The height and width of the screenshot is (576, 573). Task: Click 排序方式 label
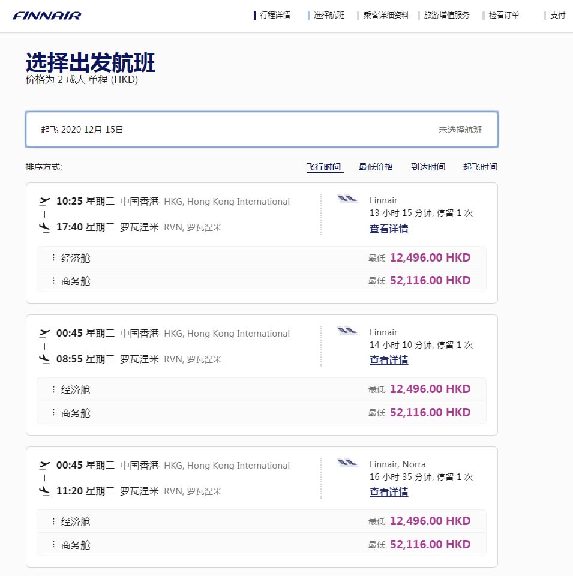(44, 167)
